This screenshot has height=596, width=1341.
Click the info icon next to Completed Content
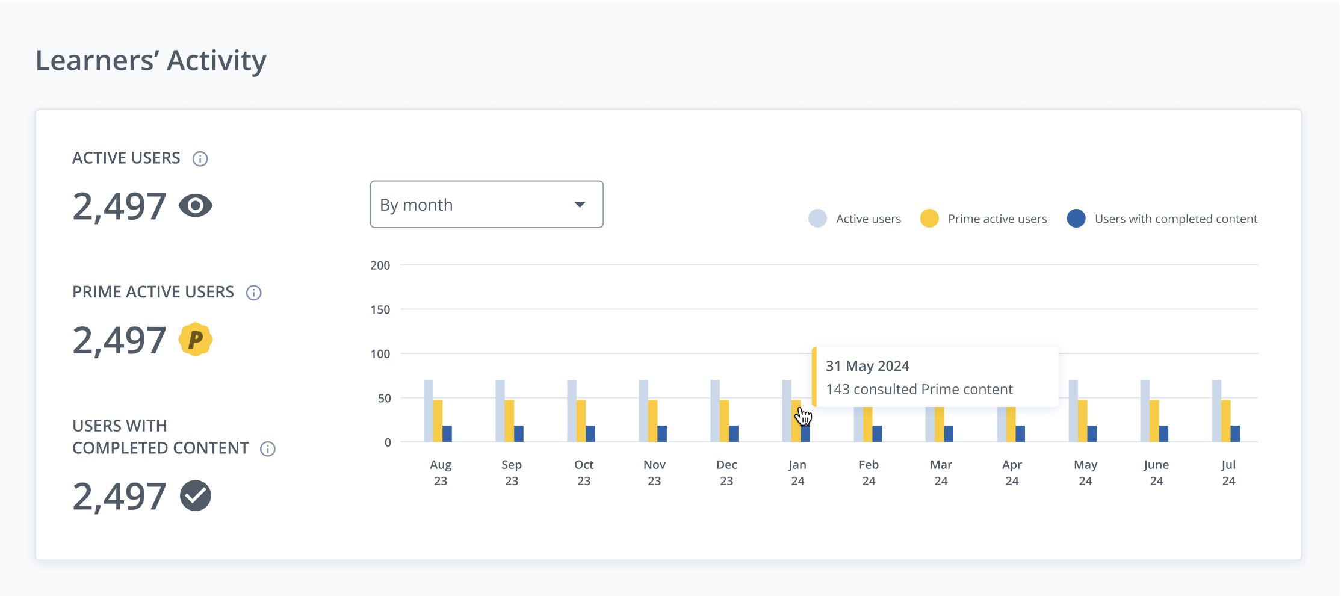[268, 449]
